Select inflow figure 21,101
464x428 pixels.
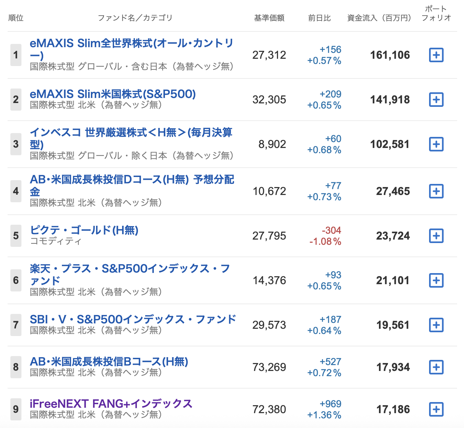click(x=393, y=280)
